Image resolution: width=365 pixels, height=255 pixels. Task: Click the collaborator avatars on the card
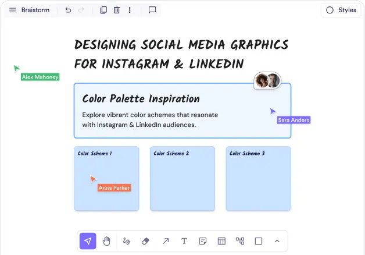267,81
